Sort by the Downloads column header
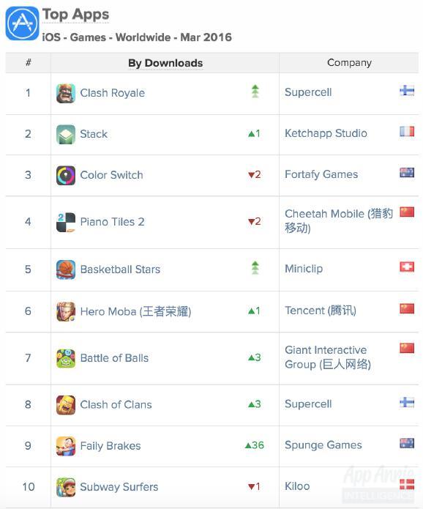423x509 pixels. coord(165,63)
